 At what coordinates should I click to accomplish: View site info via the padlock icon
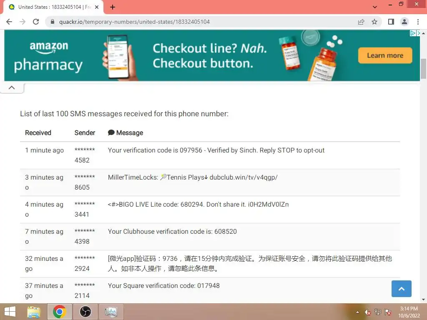53,22
